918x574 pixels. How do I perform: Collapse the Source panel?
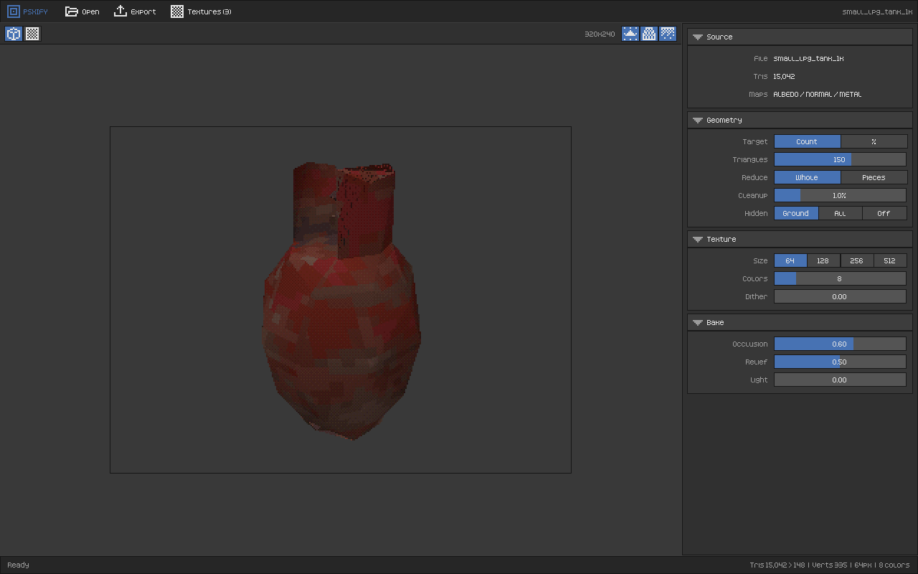(697, 37)
